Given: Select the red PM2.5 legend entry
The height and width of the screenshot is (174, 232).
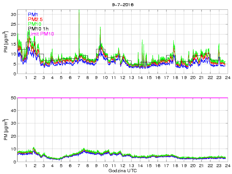Looking at the screenshot, I should (36, 19).
